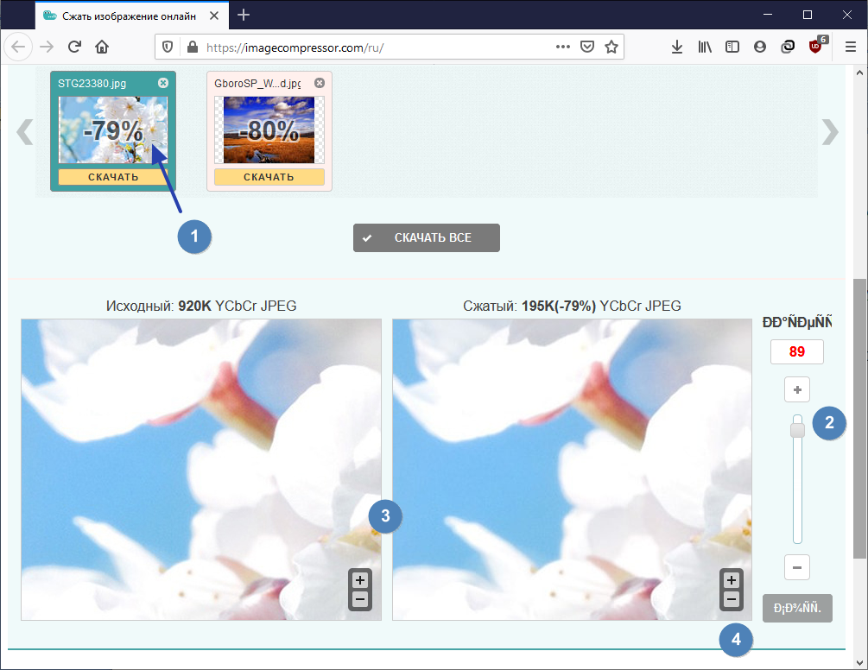This screenshot has height=670, width=868.
Task: Remove STG23380.jpg from the queue
Action: pyautogui.click(x=162, y=83)
